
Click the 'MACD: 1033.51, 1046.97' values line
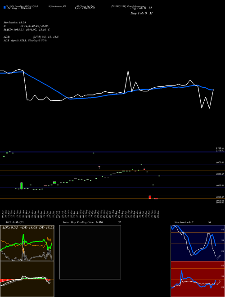point(27,30)
